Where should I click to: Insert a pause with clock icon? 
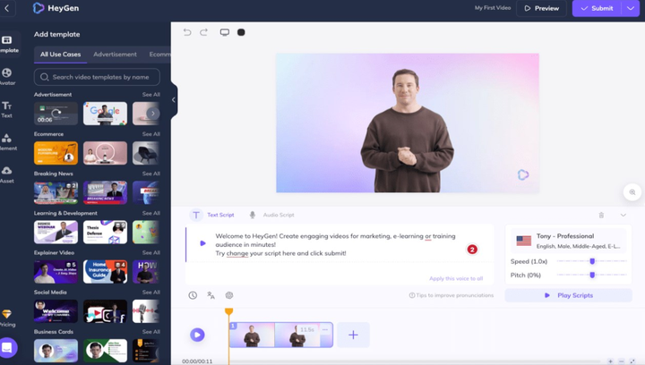tap(193, 295)
